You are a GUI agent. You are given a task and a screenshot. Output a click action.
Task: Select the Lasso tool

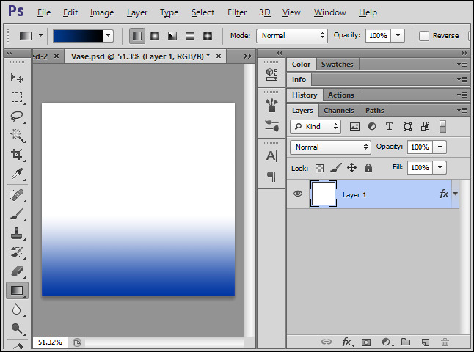pos(17,116)
